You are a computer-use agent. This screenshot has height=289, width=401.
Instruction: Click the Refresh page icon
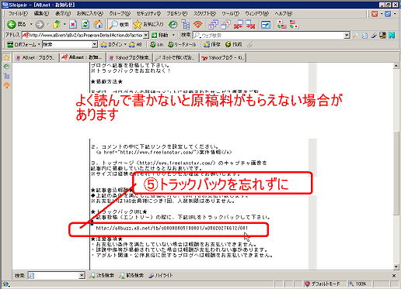pos(85,25)
